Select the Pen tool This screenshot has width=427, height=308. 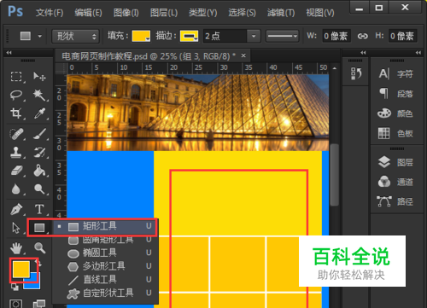tap(16, 210)
